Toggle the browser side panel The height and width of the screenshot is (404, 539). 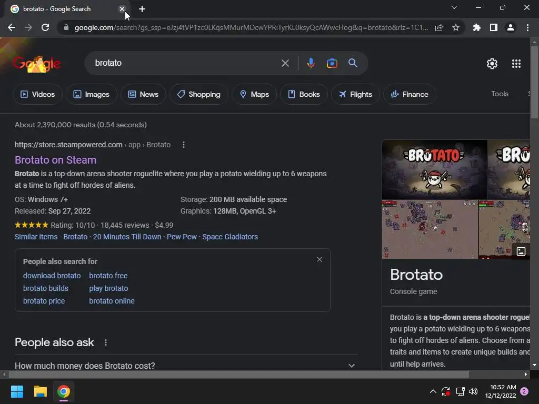point(494,27)
